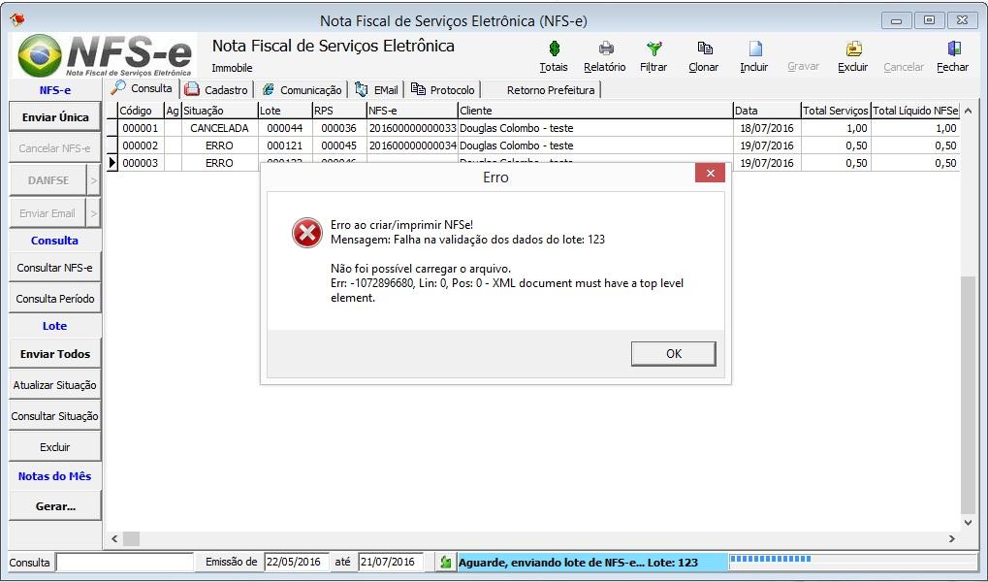Click the Consultar Situação button
The width and height of the screenshot is (988, 582).
pos(55,416)
